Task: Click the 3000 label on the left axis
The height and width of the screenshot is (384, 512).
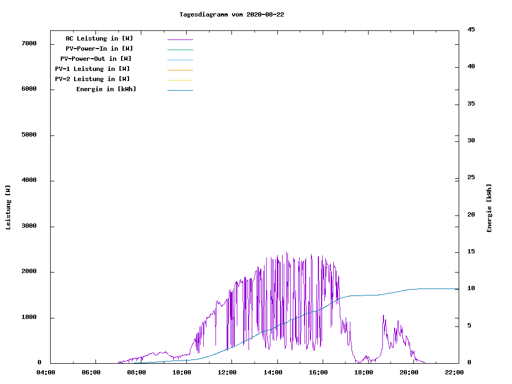Action: (x=29, y=226)
